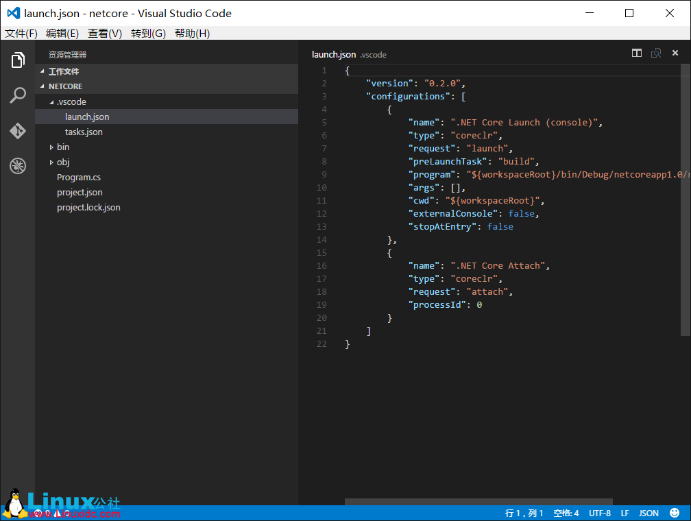The image size is (691, 521).
Task: Expand the bin folder
Action: [x=51, y=147]
